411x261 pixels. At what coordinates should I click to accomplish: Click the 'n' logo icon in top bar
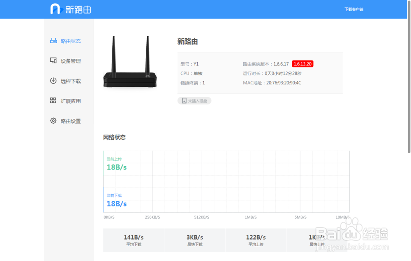[55, 9]
